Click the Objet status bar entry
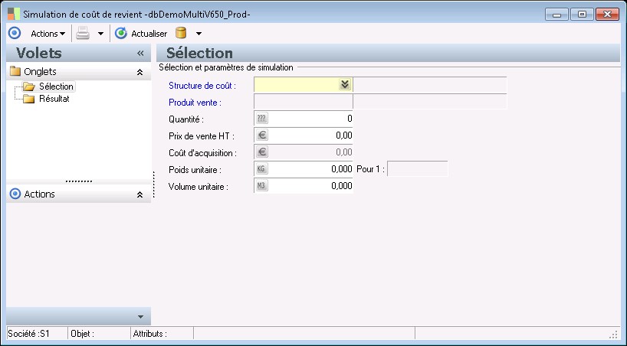This screenshot has width=627, height=346. (99, 333)
